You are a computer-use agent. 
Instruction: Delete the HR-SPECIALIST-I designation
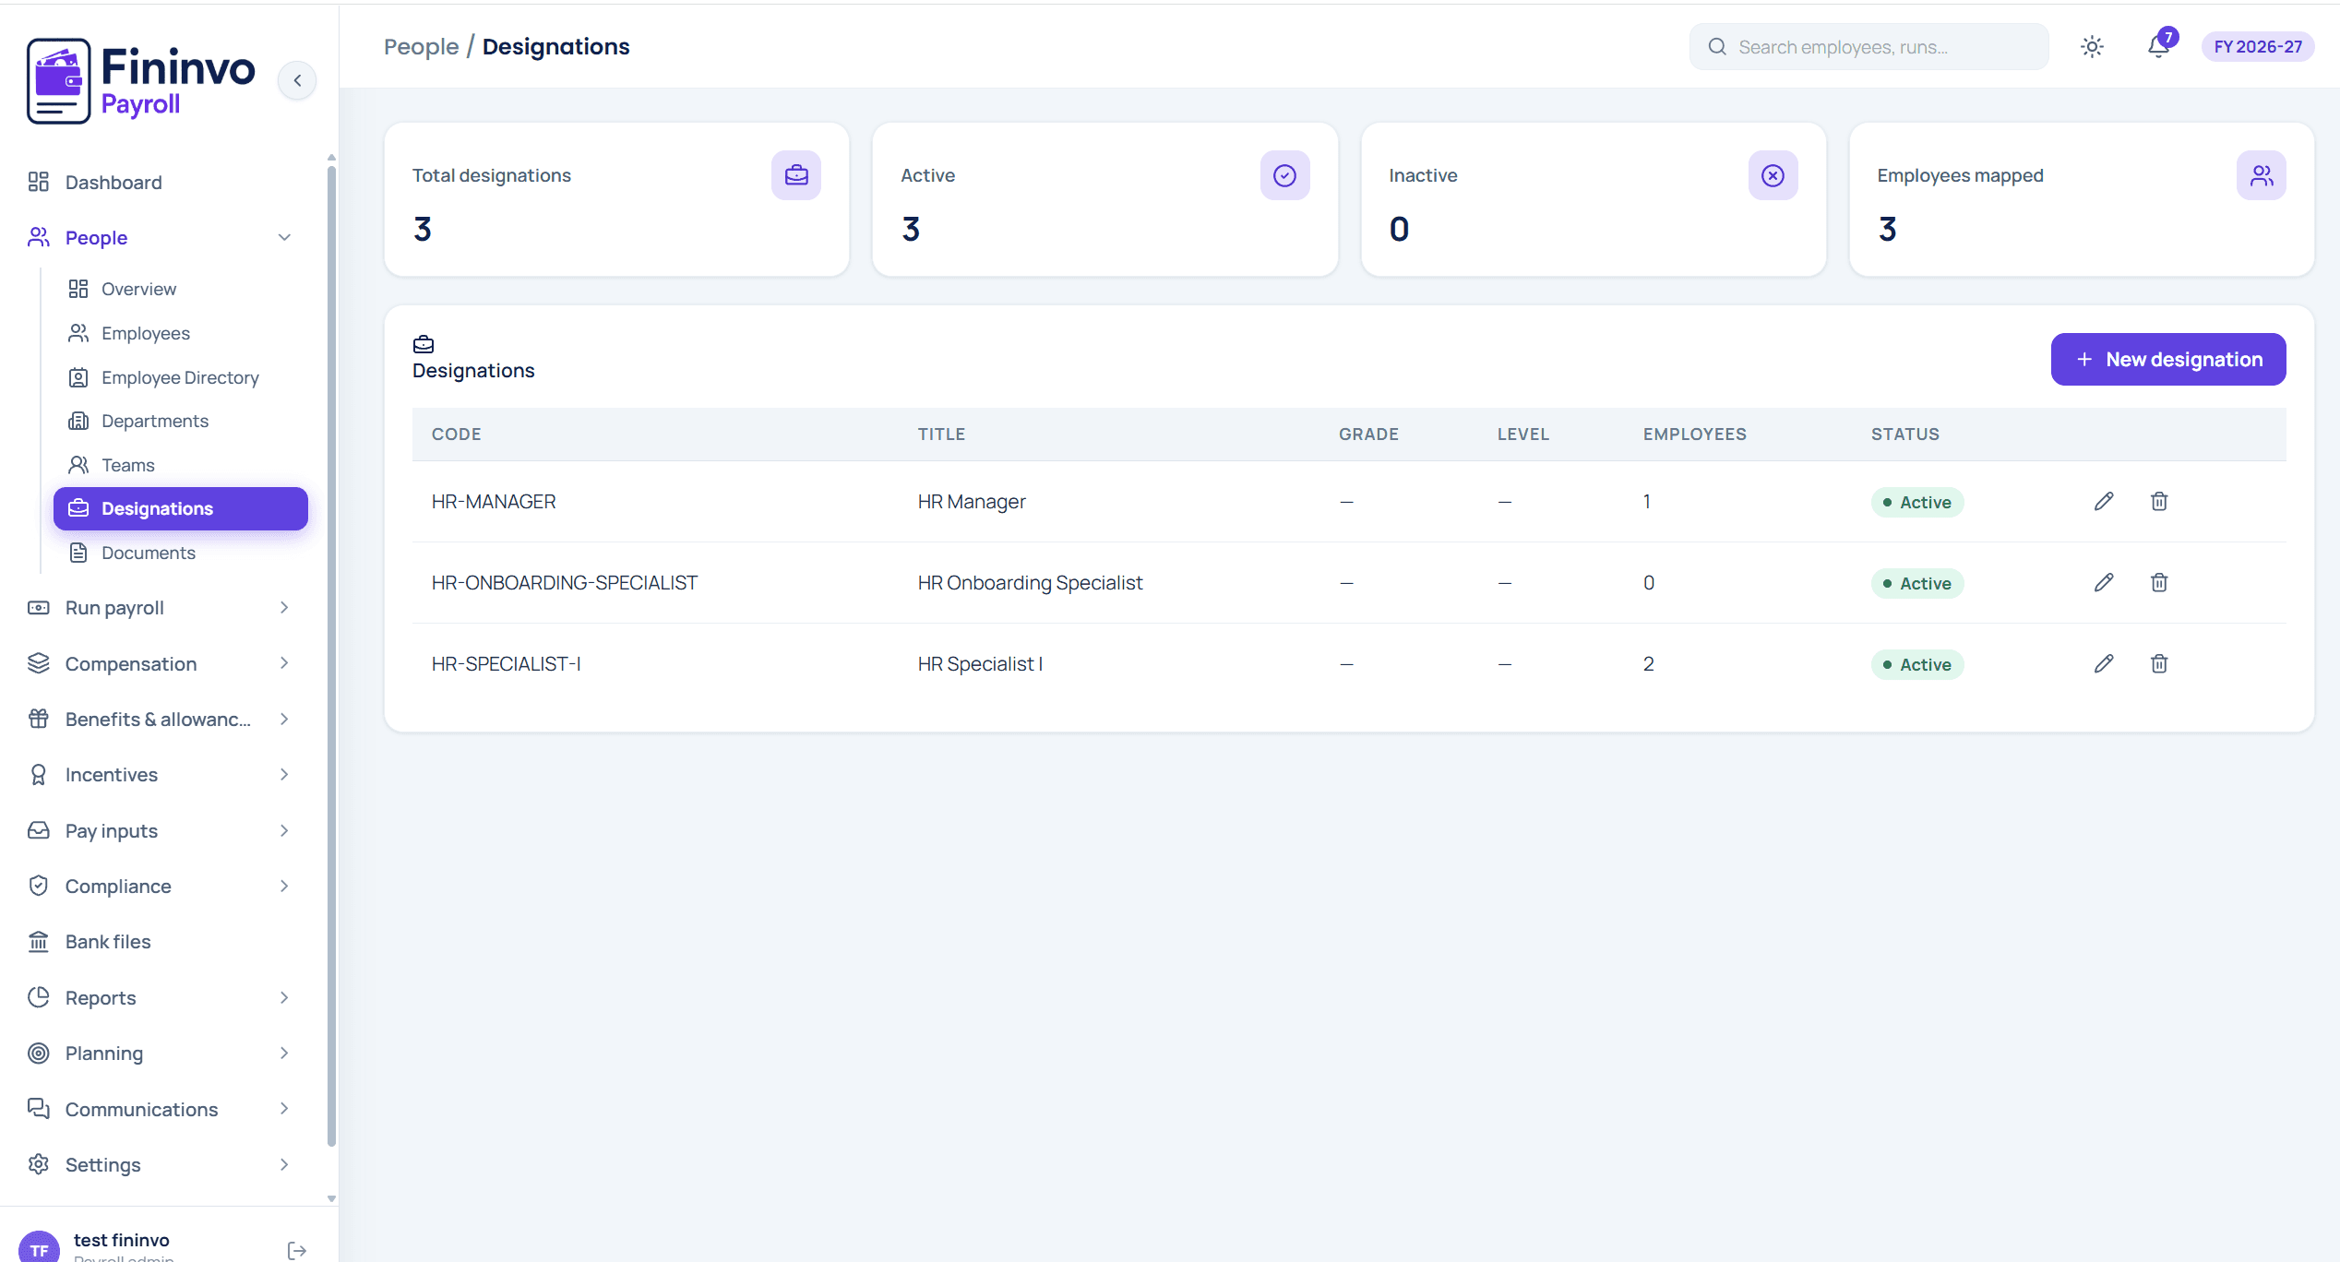click(2159, 663)
